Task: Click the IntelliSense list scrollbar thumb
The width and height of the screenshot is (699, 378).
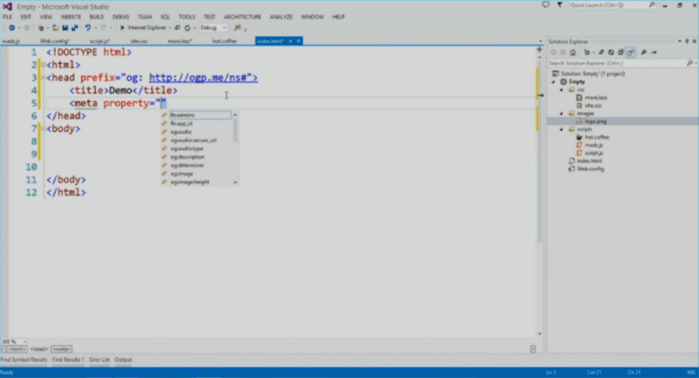Action: coord(236,129)
